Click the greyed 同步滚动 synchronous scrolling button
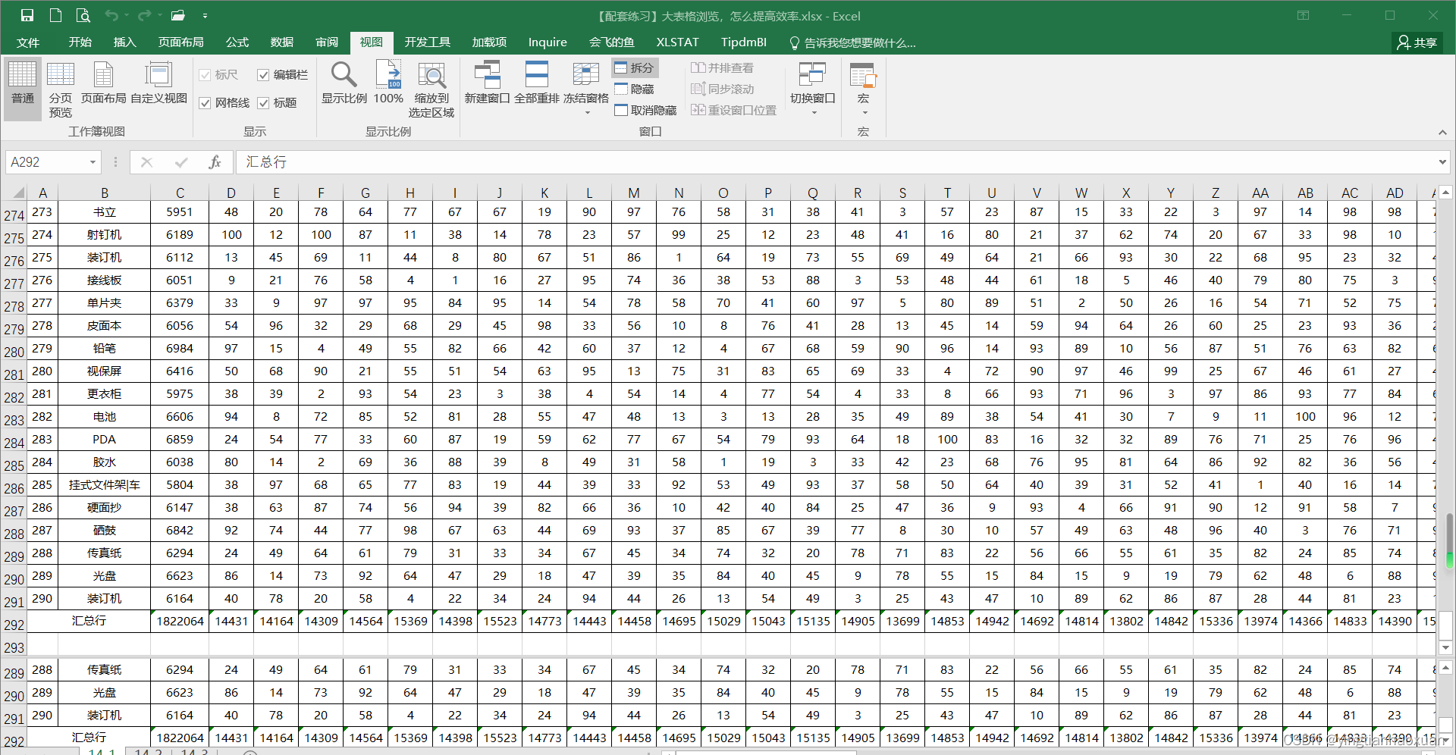The width and height of the screenshot is (1456, 755). pyautogui.click(x=722, y=89)
